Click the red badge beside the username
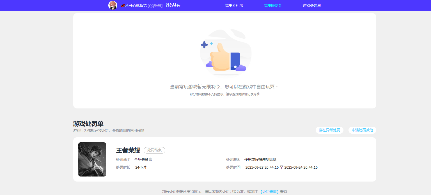This screenshot has width=431, height=195. click(x=123, y=6)
